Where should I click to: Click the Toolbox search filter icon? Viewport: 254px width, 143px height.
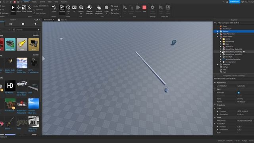[x=38, y=30]
